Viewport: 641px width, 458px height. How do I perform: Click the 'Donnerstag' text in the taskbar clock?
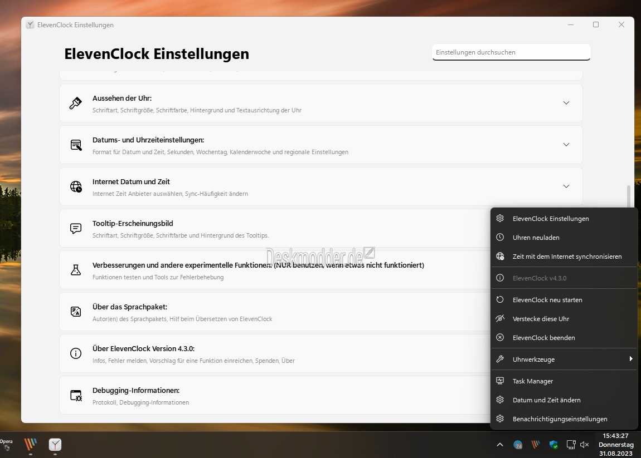[616, 445]
